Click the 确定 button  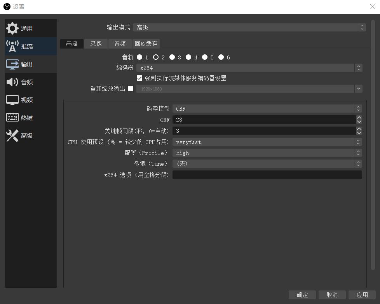pyautogui.click(x=302, y=295)
